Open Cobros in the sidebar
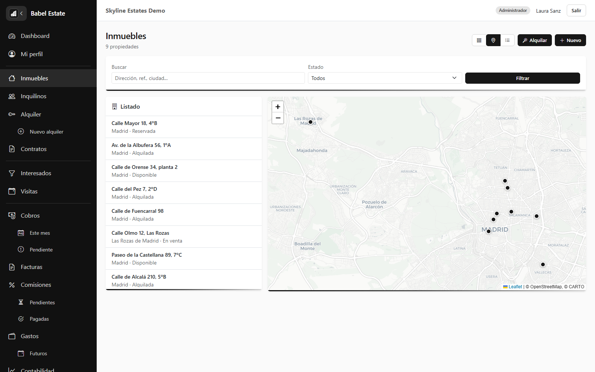This screenshot has width=595, height=372. point(48,215)
